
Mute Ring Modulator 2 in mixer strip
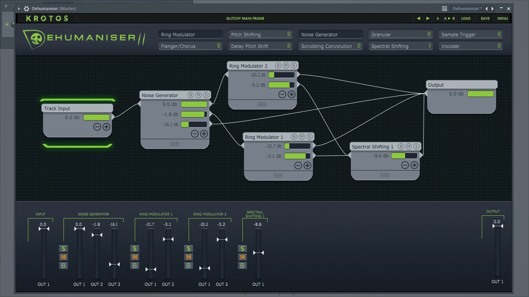tap(188, 257)
